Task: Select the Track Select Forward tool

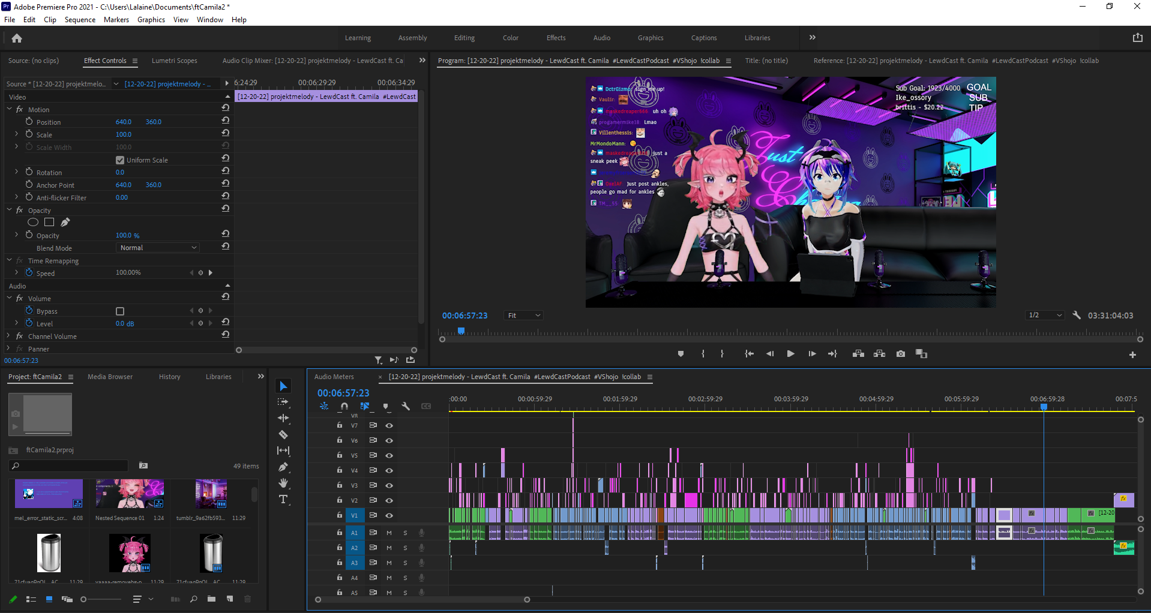Action: 283,402
